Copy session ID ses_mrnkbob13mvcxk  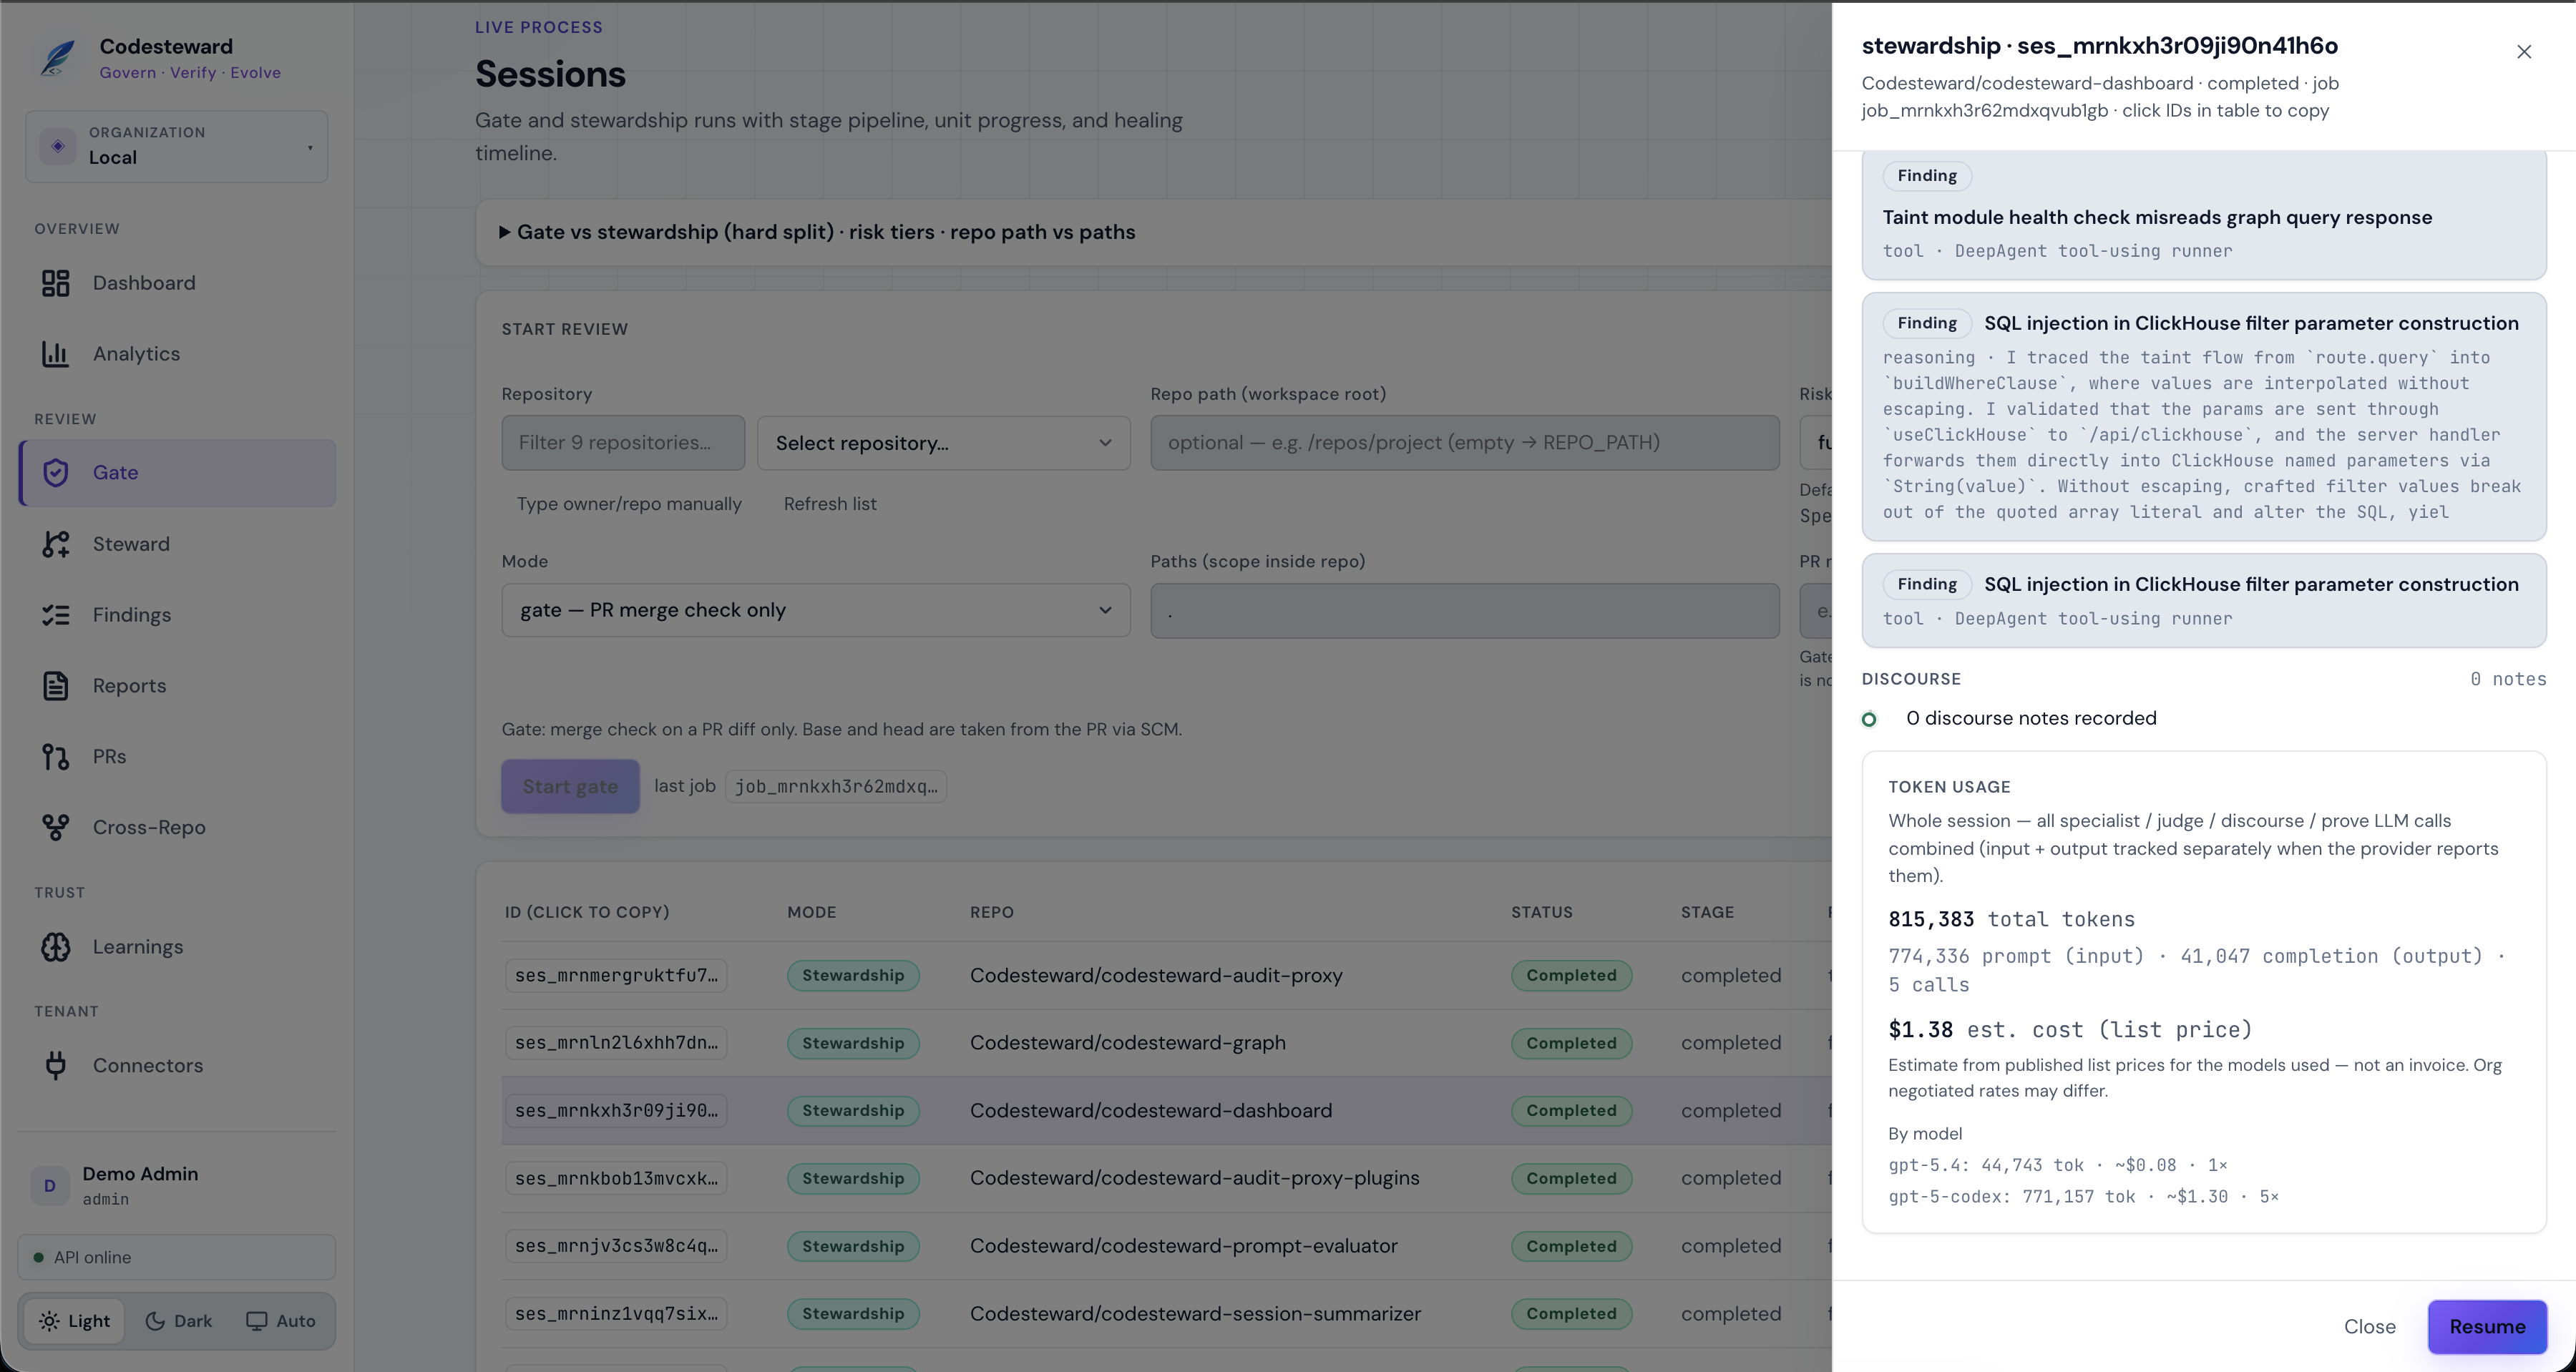pos(616,1179)
